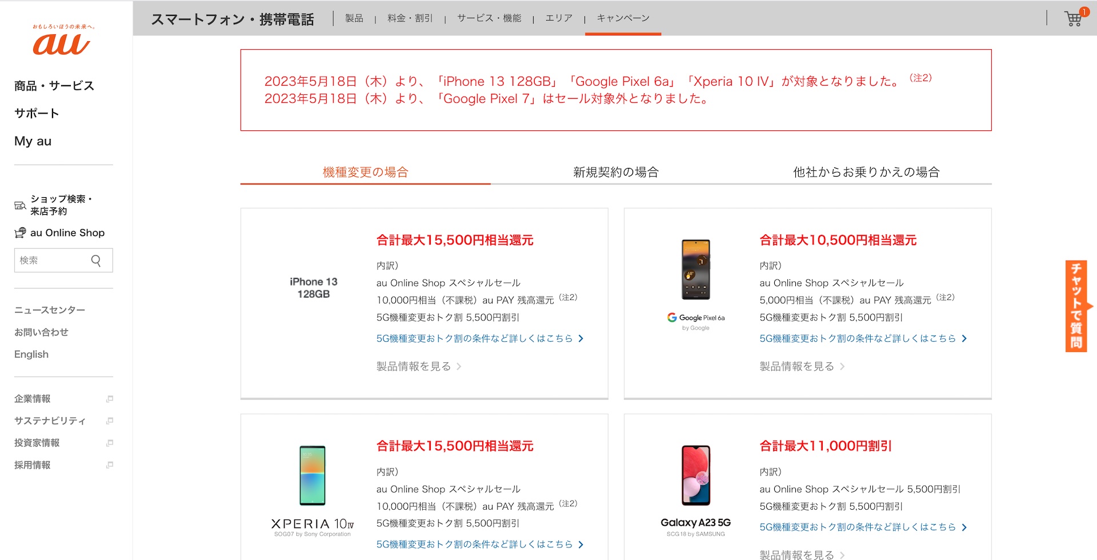Viewport: 1097px width, 560px height.
Task: Click the 注2 footnote in iPhone 13 card
Action: (568, 297)
